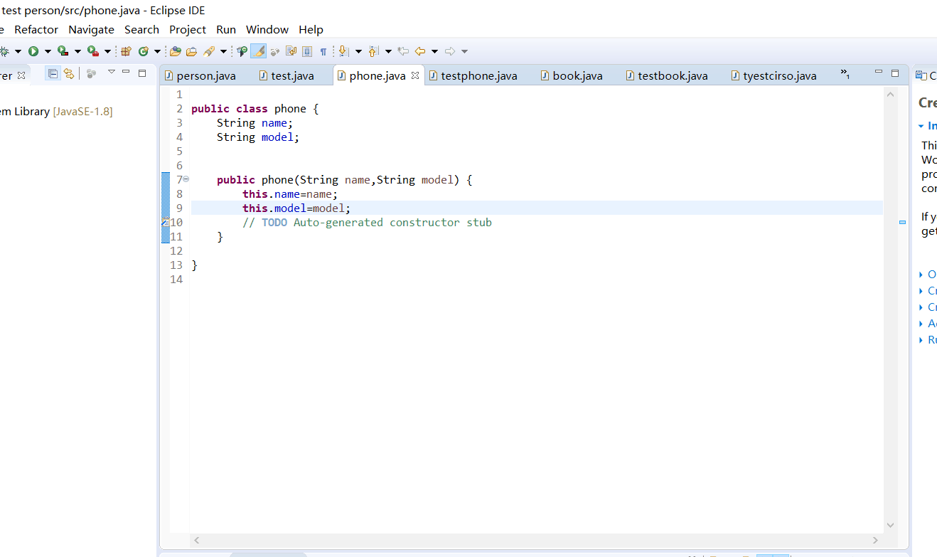The image size is (937, 557).
Task: Collapse the constructor fold marker on line 7
Action: coord(186,179)
